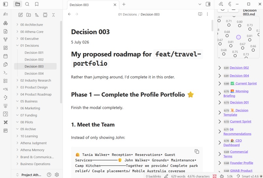Open note more options menu

coord(207,14)
